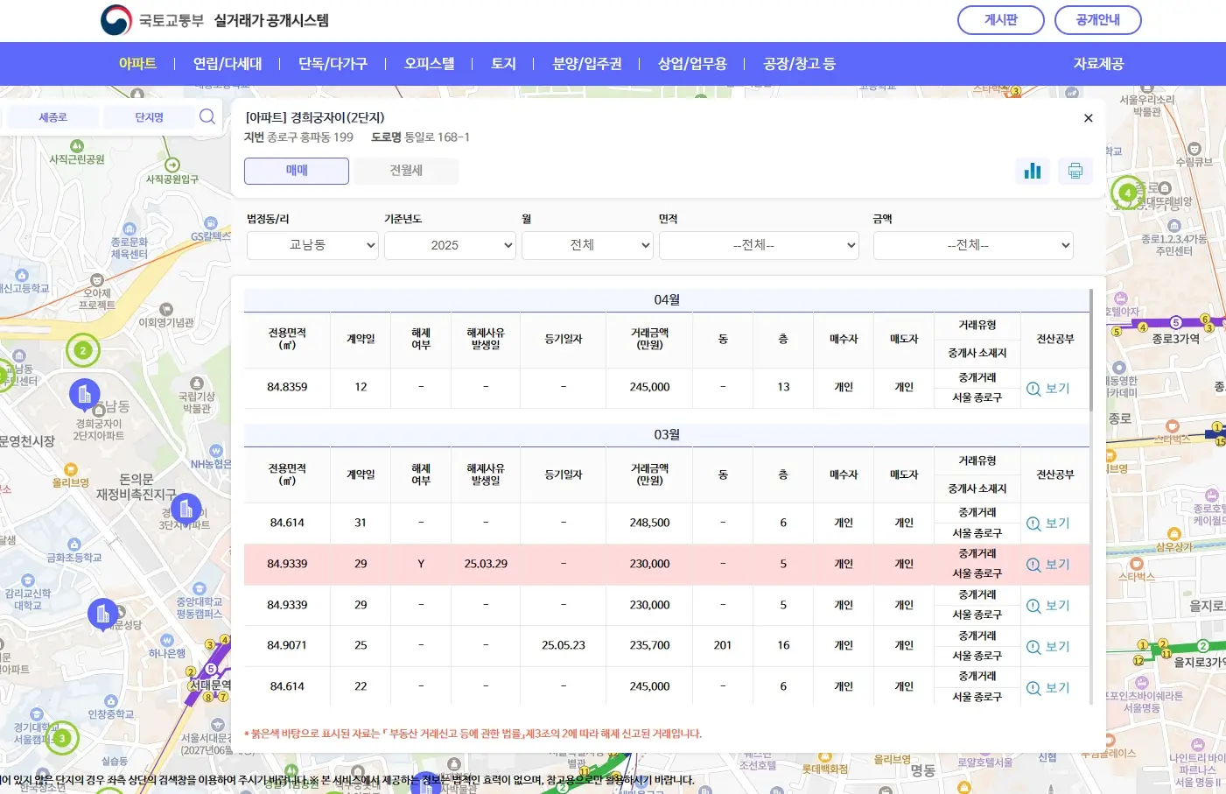1226x794 pixels.
Task: Click the search magnifier icon beside 단지명
Action: point(207,116)
